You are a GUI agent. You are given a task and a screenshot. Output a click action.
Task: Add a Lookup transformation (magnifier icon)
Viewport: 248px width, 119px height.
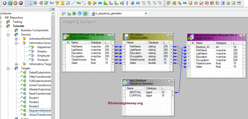(68, 3)
